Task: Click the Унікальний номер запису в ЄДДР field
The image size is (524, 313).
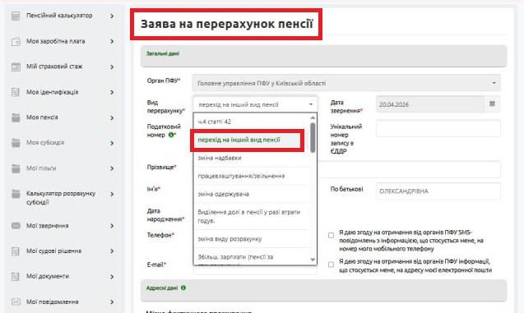Action: pyautogui.click(x=438, y=128)
